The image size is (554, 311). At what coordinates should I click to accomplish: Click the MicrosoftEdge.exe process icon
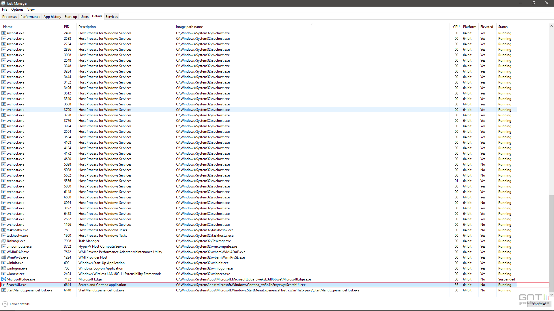tap(4, 279)
